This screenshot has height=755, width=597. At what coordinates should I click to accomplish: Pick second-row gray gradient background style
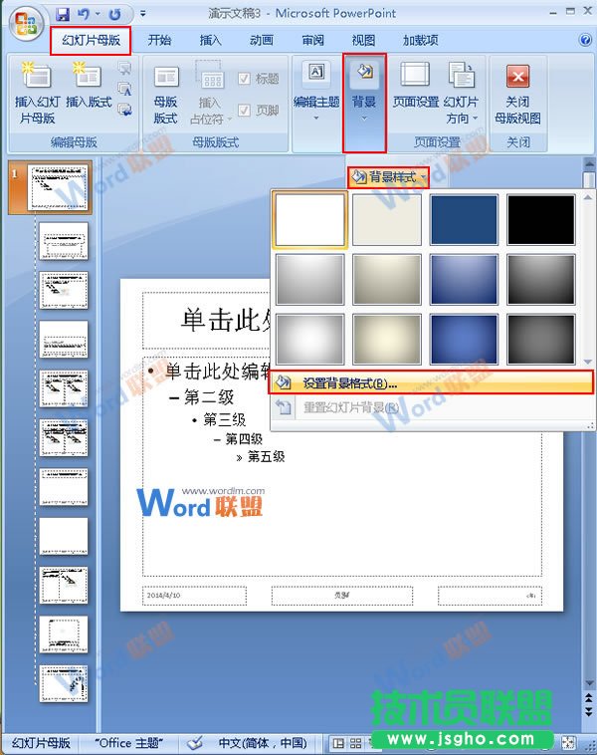click(x=310, y=279)
